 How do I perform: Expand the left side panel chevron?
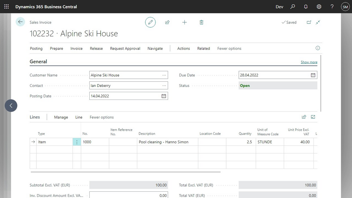[11, 105]
